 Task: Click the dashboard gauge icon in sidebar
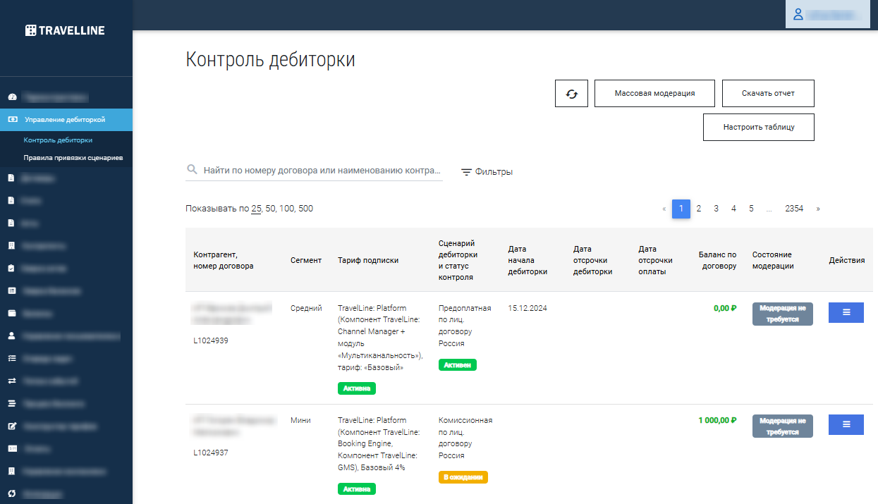tap(12, 97)
